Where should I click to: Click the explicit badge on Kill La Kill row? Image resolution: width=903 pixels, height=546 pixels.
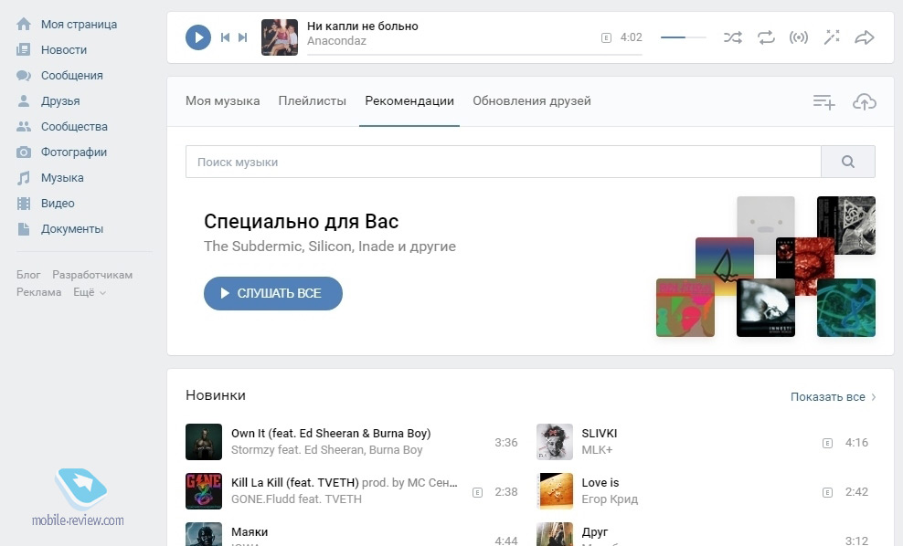[x=477, y=492]
